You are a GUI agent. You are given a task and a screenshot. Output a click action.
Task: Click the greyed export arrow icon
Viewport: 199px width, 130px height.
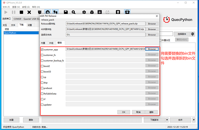pyautogui.click(x=108, y=12)
